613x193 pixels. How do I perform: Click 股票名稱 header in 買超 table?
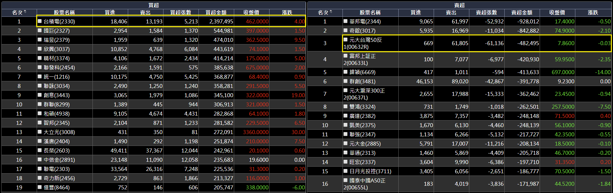64,13
